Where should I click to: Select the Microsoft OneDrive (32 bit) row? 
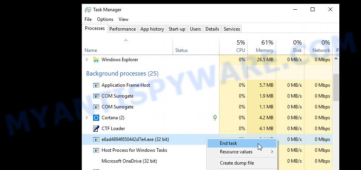coord(207,161)
